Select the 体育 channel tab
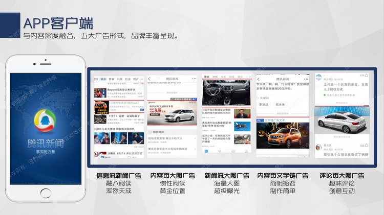 point(112,79)
